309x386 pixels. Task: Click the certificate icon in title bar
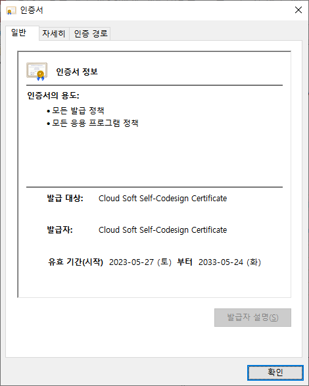(11, 11)
